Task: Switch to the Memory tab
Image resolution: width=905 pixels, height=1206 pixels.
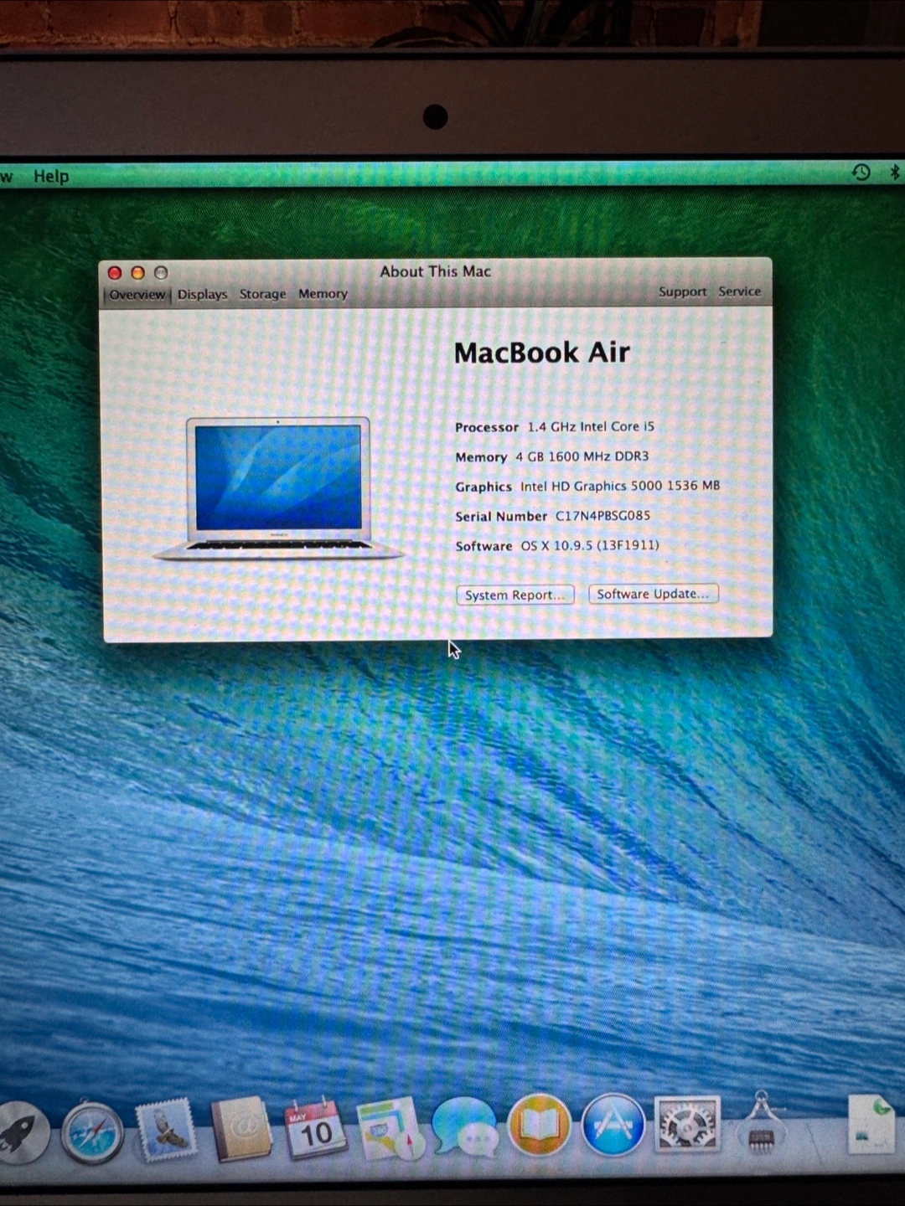Action: [323, 294]
